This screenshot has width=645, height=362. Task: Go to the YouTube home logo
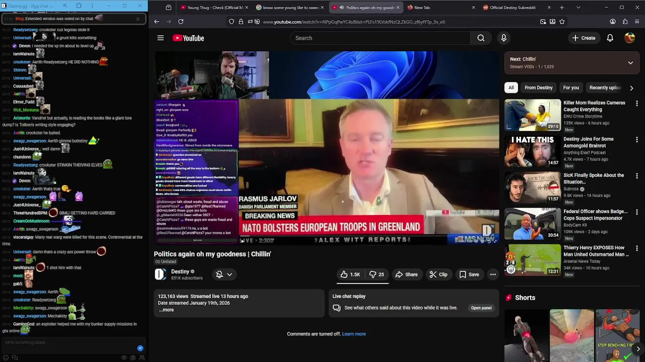(x=188, y=38)
